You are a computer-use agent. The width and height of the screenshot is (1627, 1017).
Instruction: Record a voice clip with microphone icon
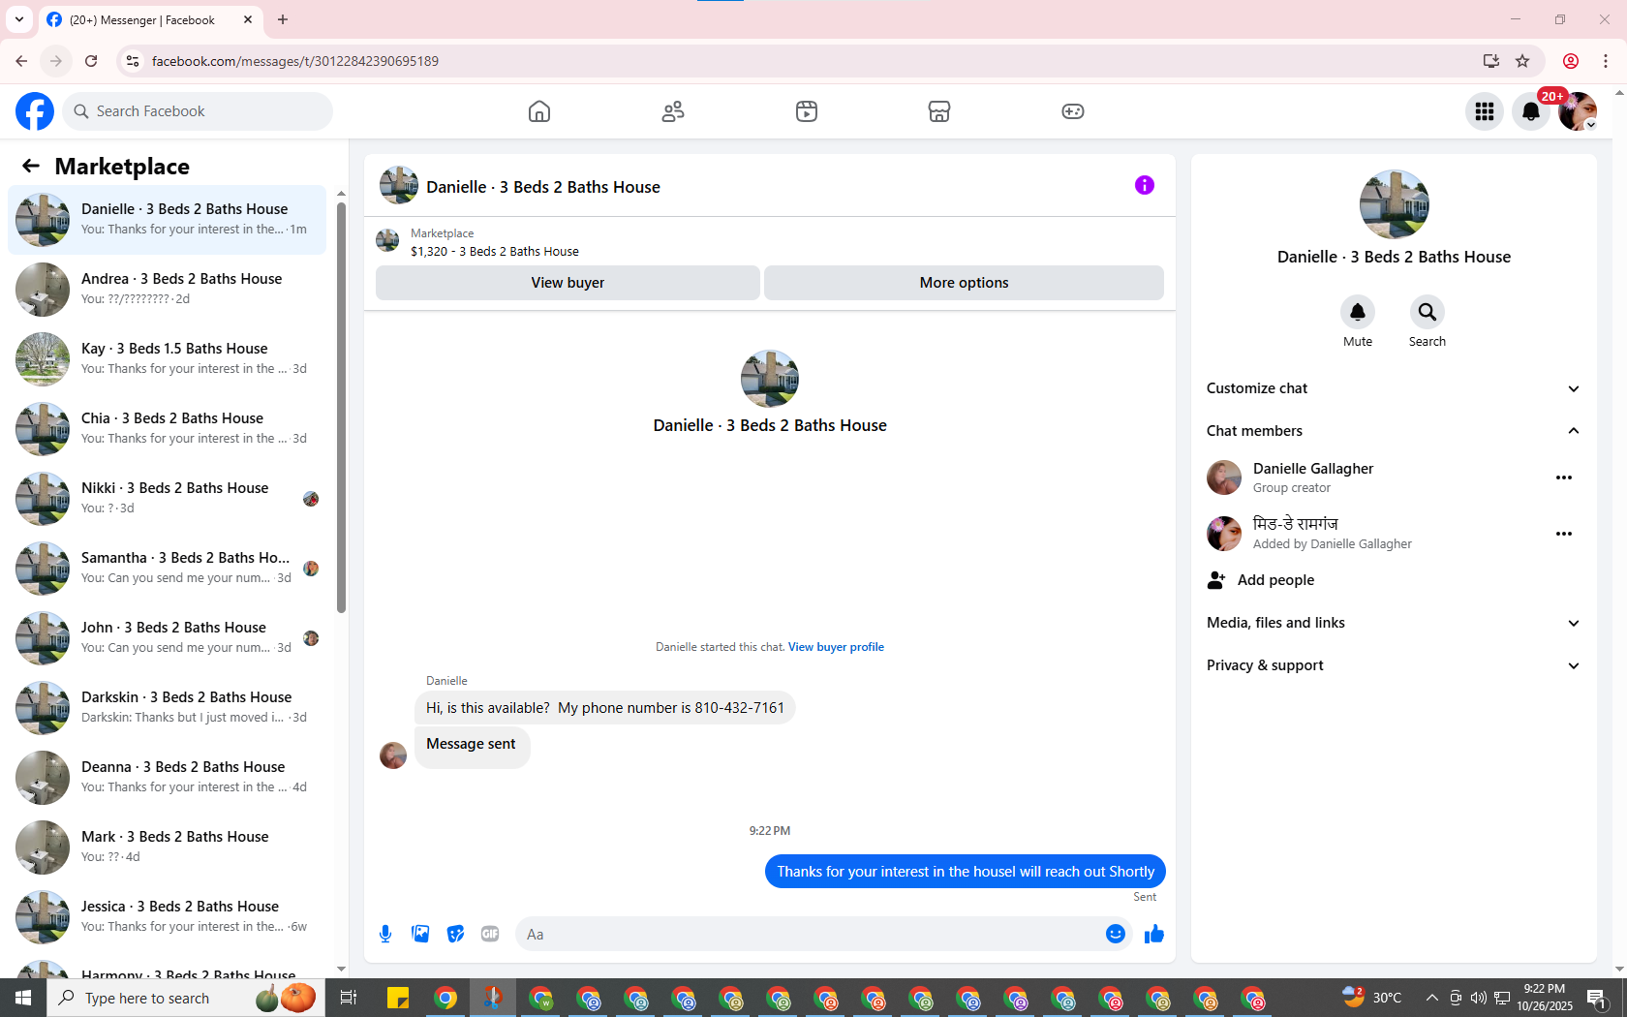click(385, 934)
